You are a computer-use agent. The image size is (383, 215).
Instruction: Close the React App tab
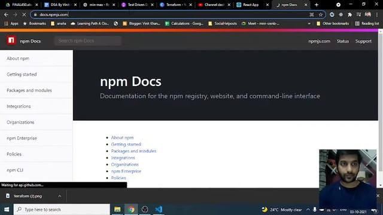click(x=268, y=5)
